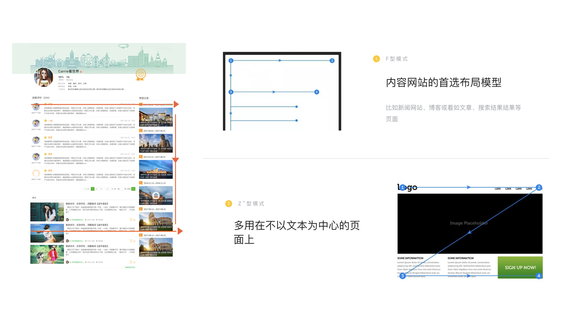This screenshot has height=316, width=563.
Task: Open the 查看更多游记 link
Action: point(130,267)
